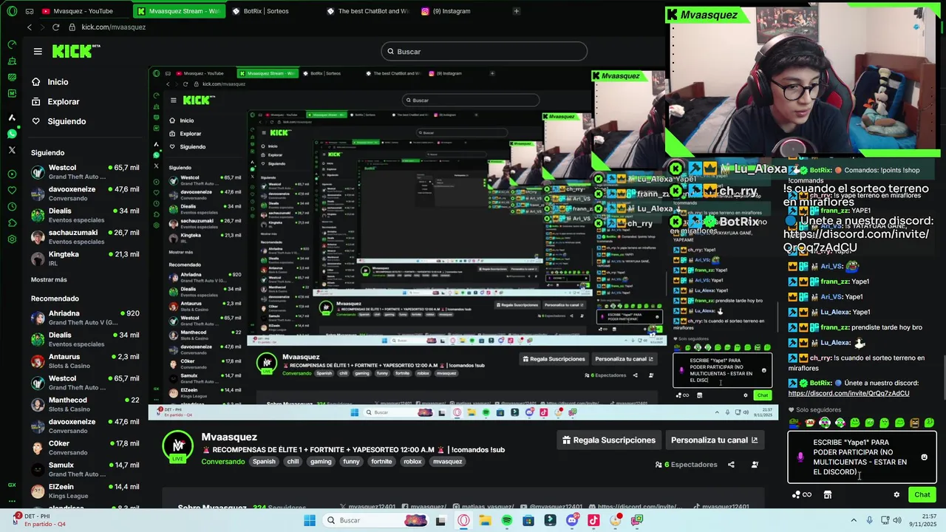Screen dimensions: 946x532
Task: Open TikTok app from the taskbar
Action: 593,520
